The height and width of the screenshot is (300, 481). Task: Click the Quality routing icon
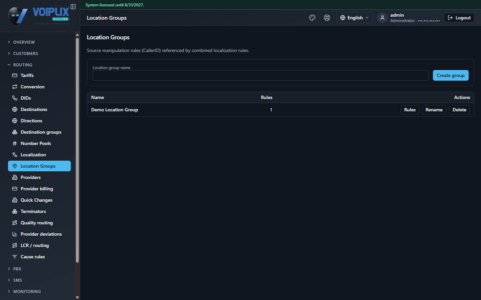click(x=15, y=223)
